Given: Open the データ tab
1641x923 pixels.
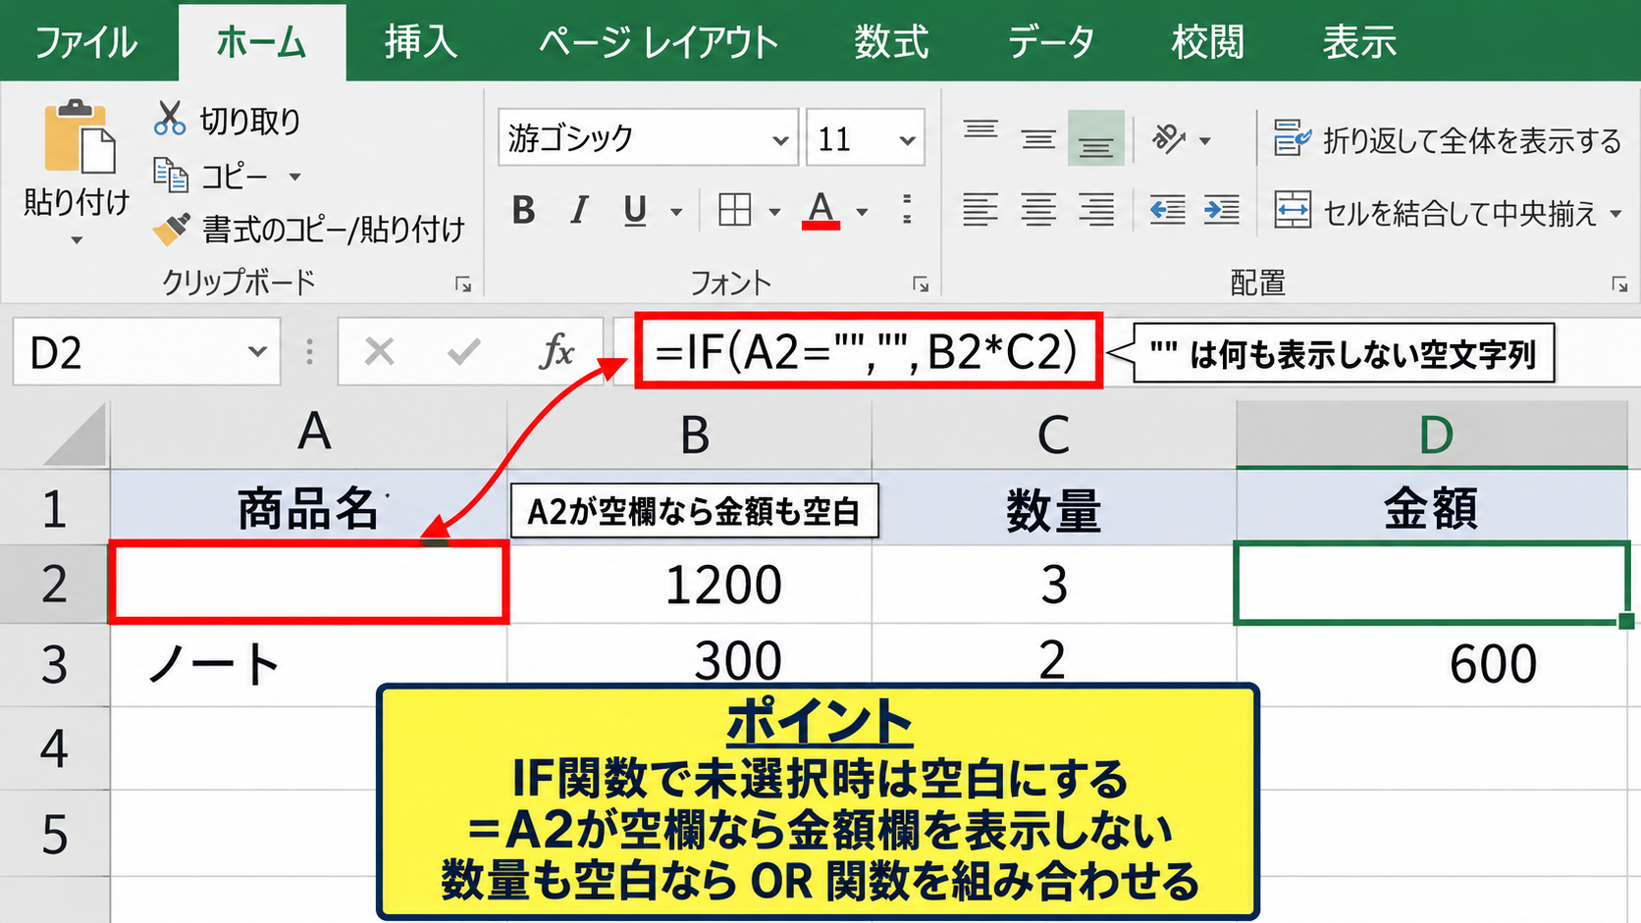Looking at the screenshot, I should click(x=1051, y=42).
